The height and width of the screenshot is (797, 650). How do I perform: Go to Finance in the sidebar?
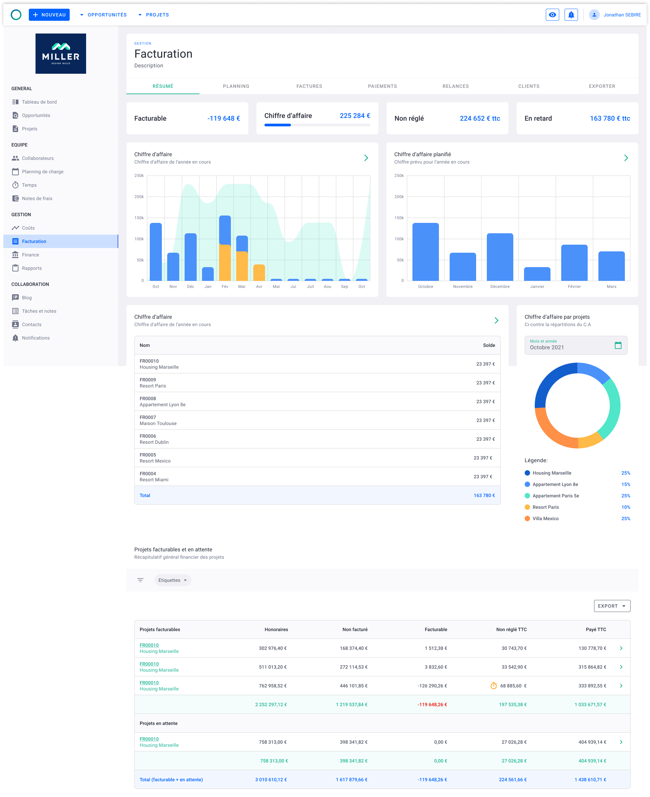click(30, 255)
